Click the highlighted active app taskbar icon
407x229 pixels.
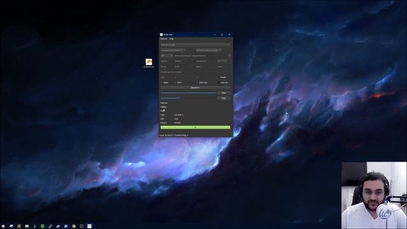point(89,226)
